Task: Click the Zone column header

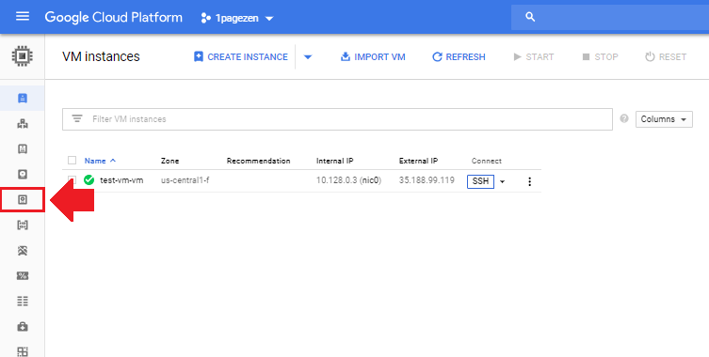Action: (x=170, y=161)
